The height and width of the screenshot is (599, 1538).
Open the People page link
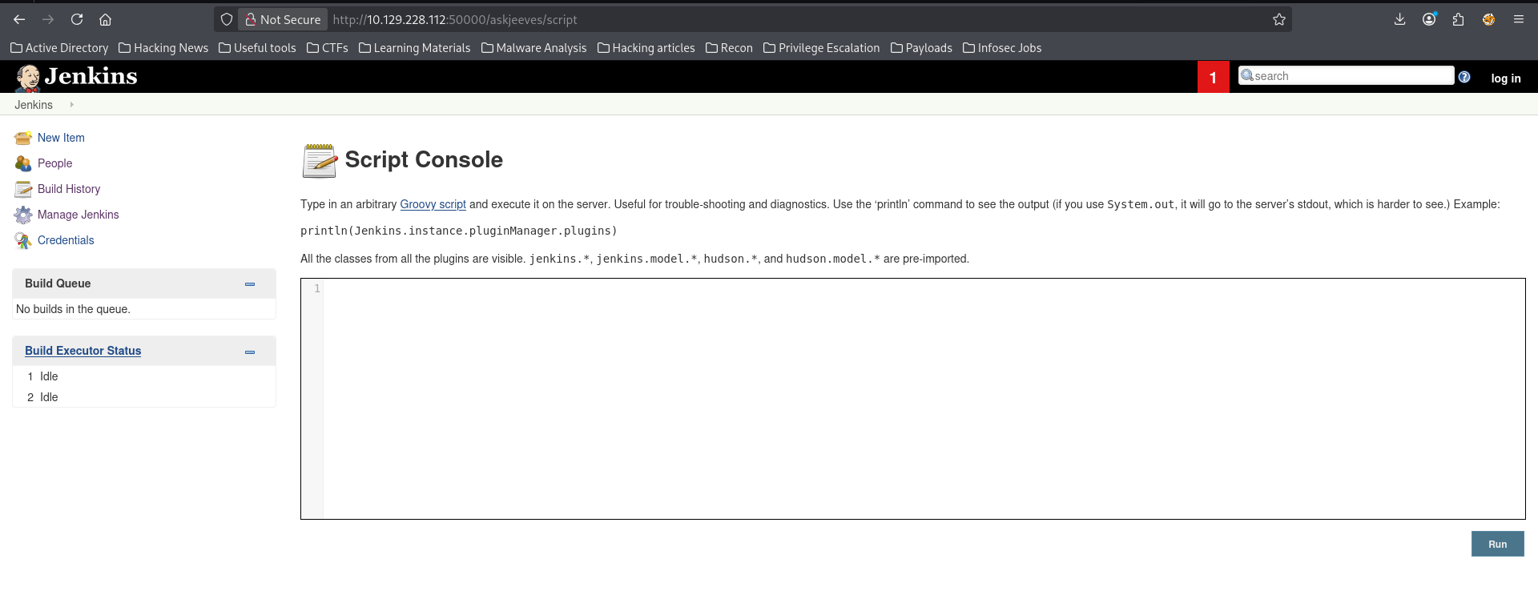click(x=55, y=163)
